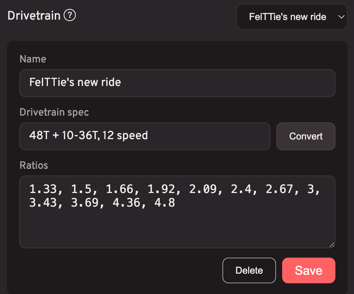Open the Drivetrain help question-mark icon

coord(70,15)
